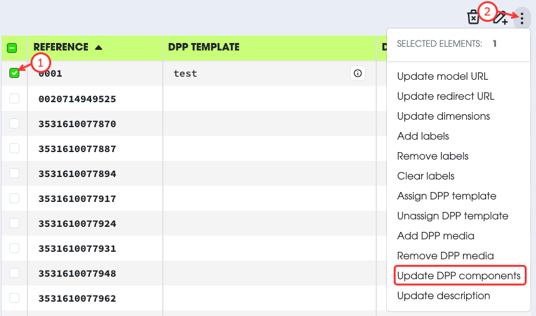Click the Reference column sort arrow
The height and width of the screenshot is (316, 536).
tap(99, 47)
